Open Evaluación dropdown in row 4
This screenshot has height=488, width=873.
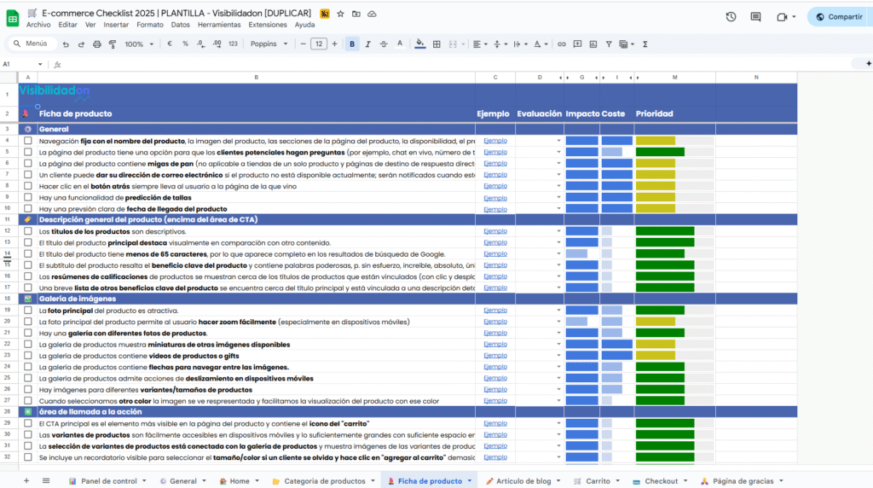click(559, 141)
